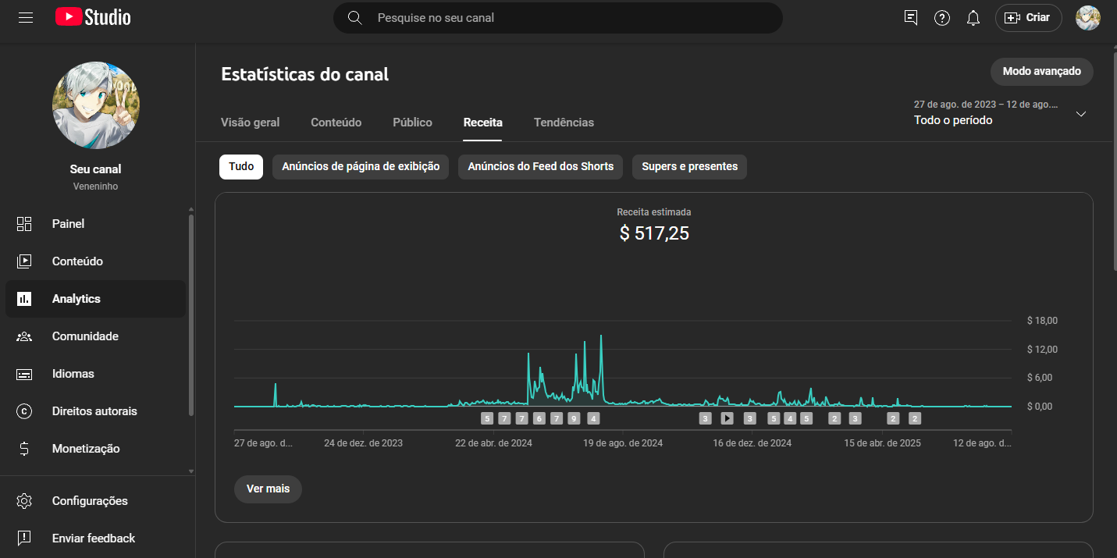Image resolution: width=1117 pixels, height=558 pixels.
Task: Click the Modo avançado button
Action: [x=1041, y=71]
